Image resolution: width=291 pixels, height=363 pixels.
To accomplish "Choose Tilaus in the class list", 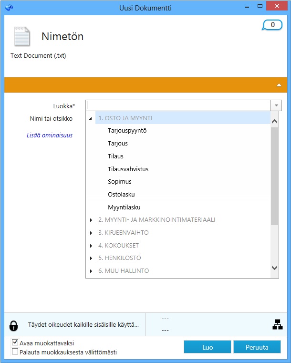I will pyautogui.click(x=115, y=156).
